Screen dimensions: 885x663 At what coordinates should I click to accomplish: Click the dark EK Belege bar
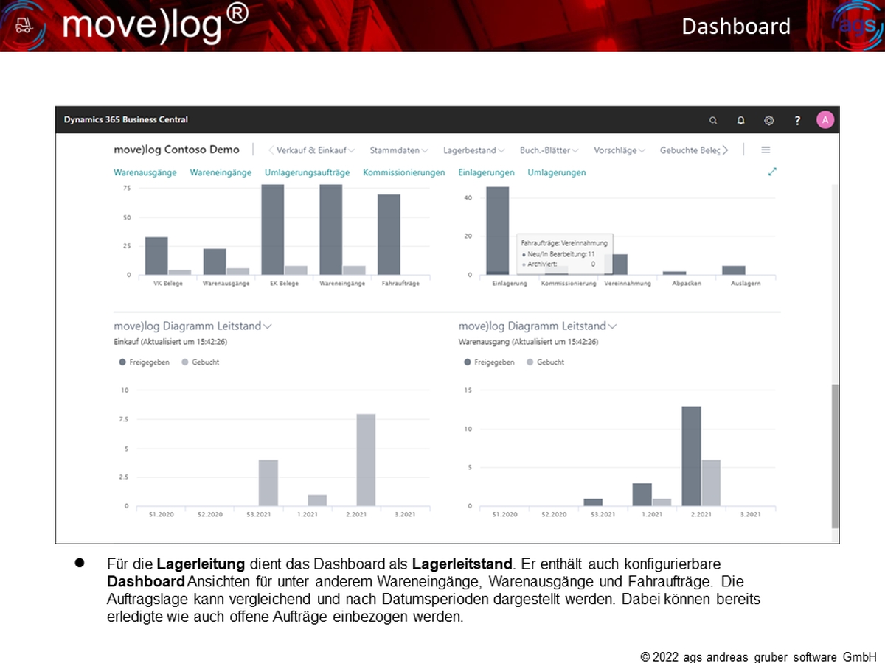[273, 230]
